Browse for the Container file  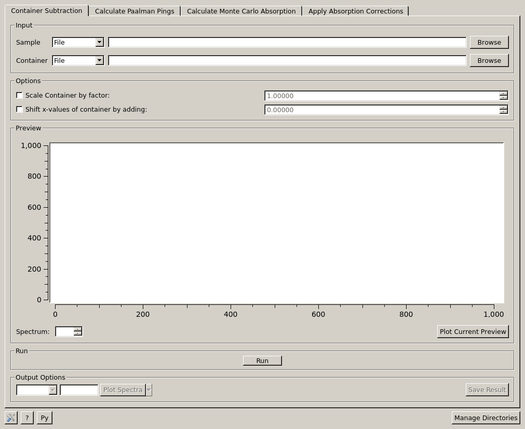pos(489,61)
